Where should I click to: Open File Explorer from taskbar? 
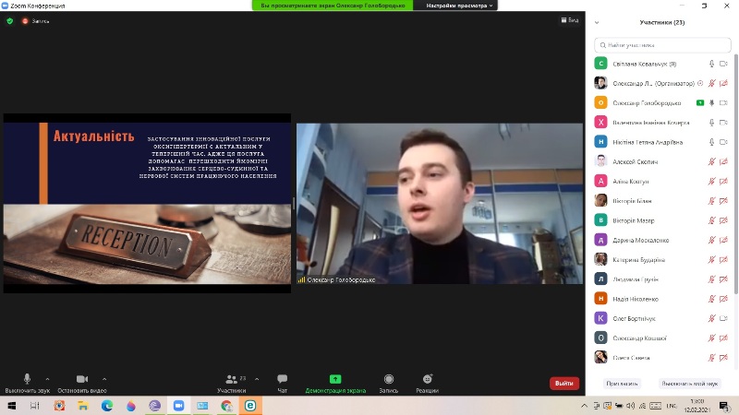(83, 406)
